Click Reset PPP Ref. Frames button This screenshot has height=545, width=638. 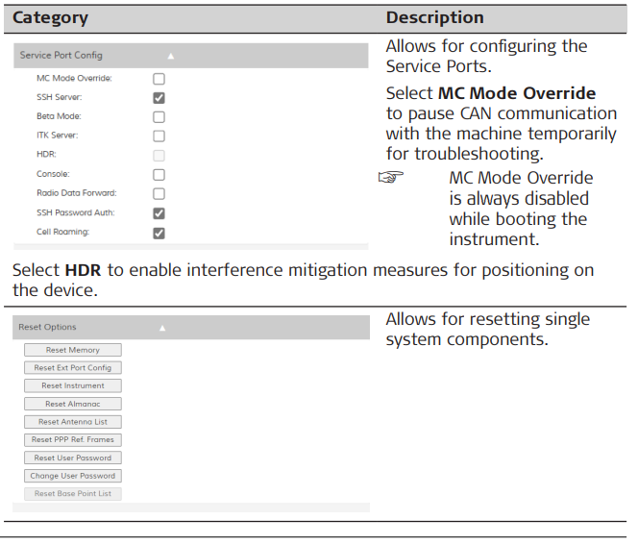click(x=73, y=440)
